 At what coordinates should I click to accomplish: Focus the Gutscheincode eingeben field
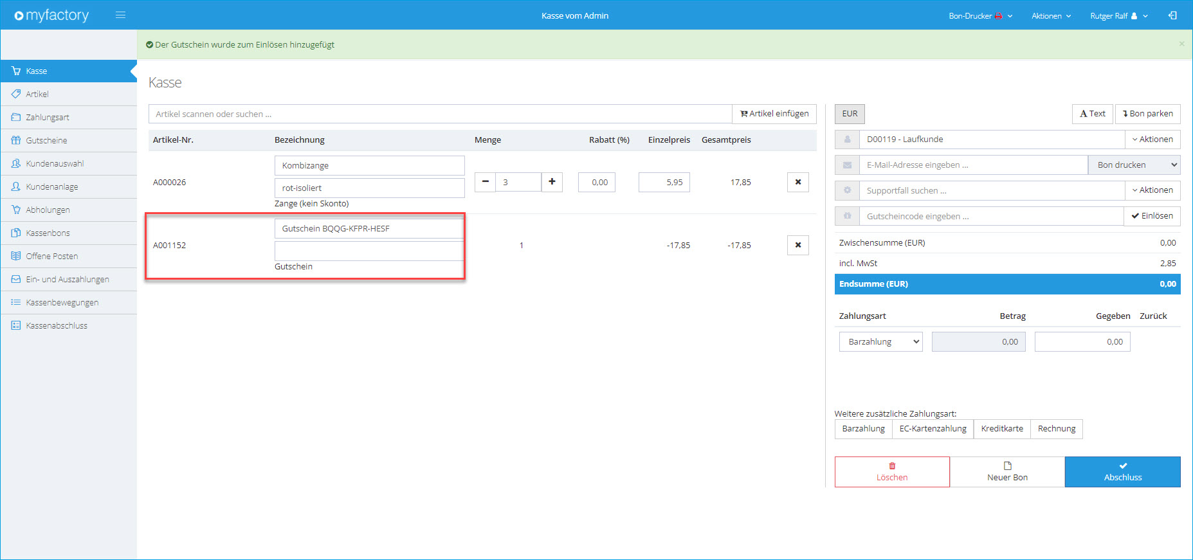(992, 216)
